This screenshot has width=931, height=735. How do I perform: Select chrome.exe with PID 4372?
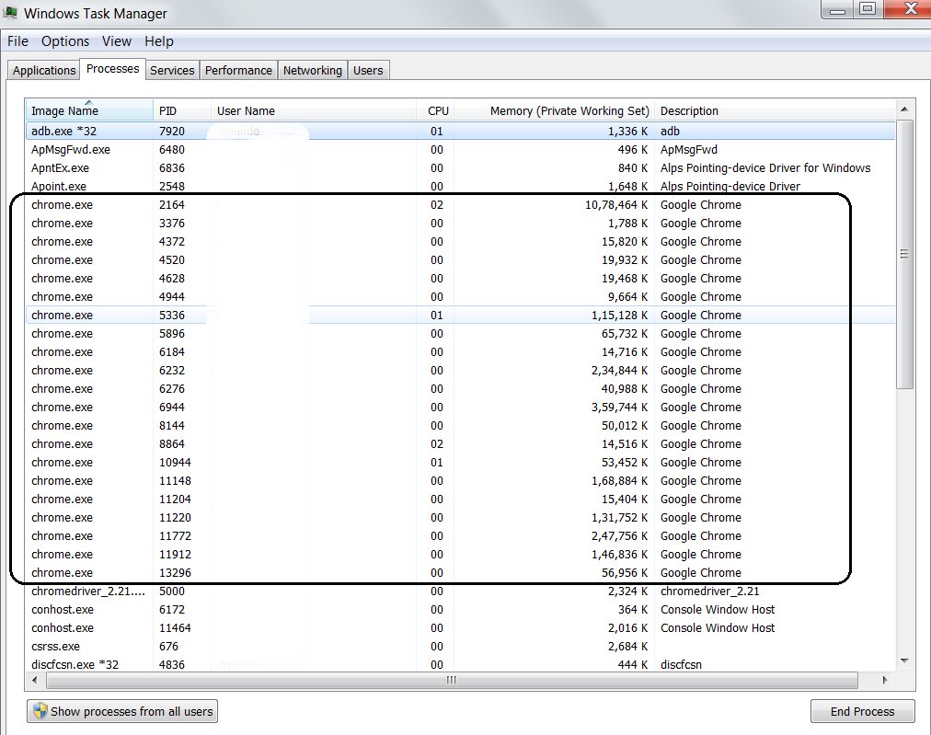(x=460, y=242)
